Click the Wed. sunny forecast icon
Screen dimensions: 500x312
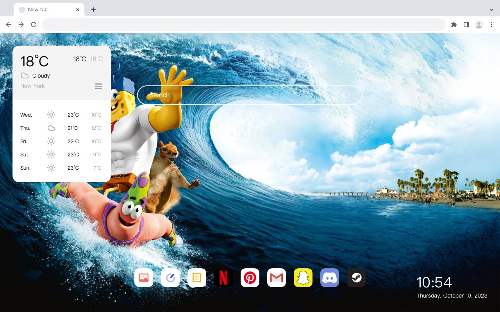(51, 115)
